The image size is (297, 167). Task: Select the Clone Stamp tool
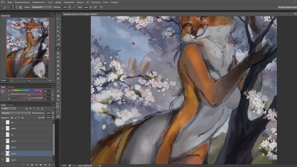[58, 53]
